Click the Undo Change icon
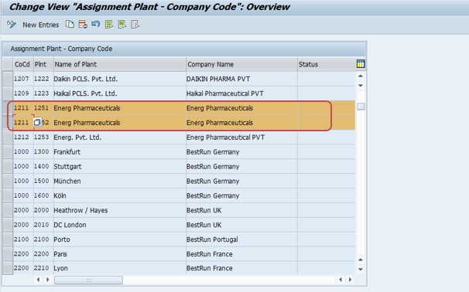The image size is (469, 292). click(x=96, y=25)
